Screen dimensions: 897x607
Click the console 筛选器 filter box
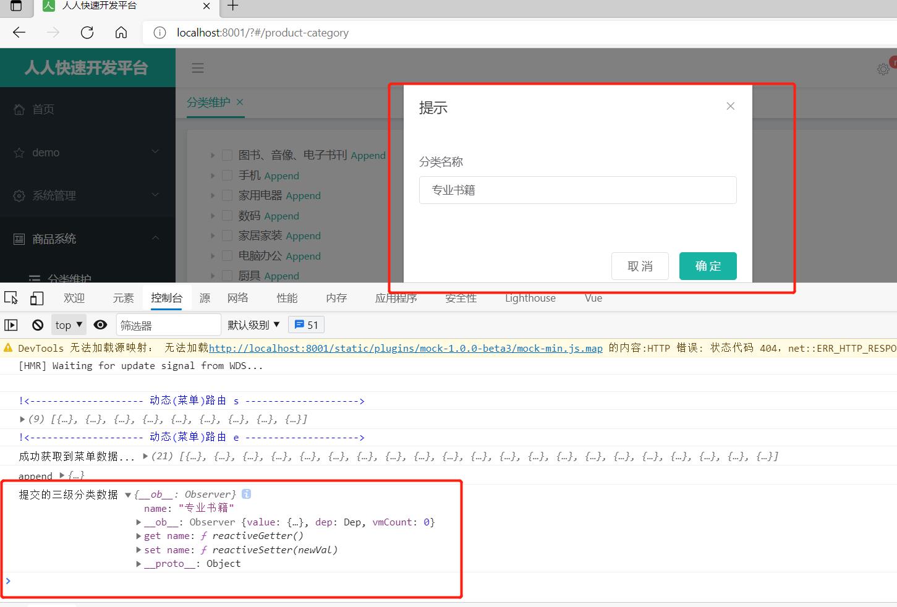[x=168, y=325]
